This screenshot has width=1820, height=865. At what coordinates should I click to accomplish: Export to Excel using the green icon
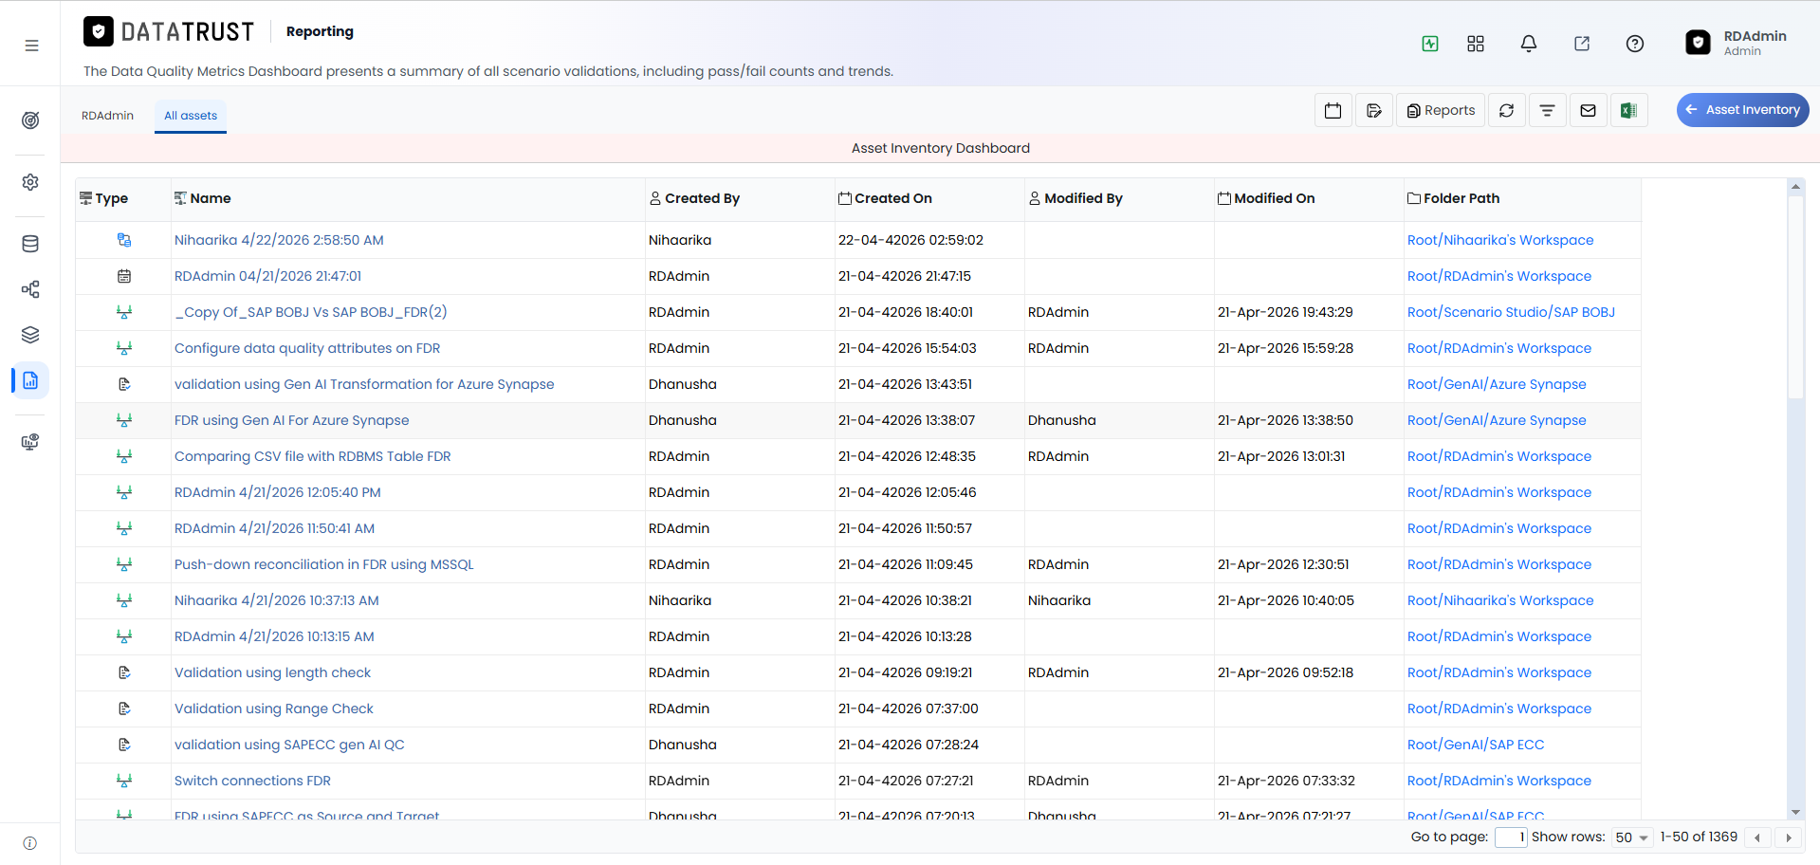coord(1628,110)
